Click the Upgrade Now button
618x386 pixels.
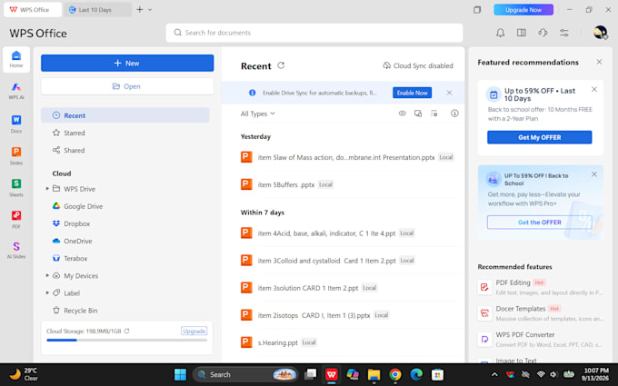pos(523,10)
